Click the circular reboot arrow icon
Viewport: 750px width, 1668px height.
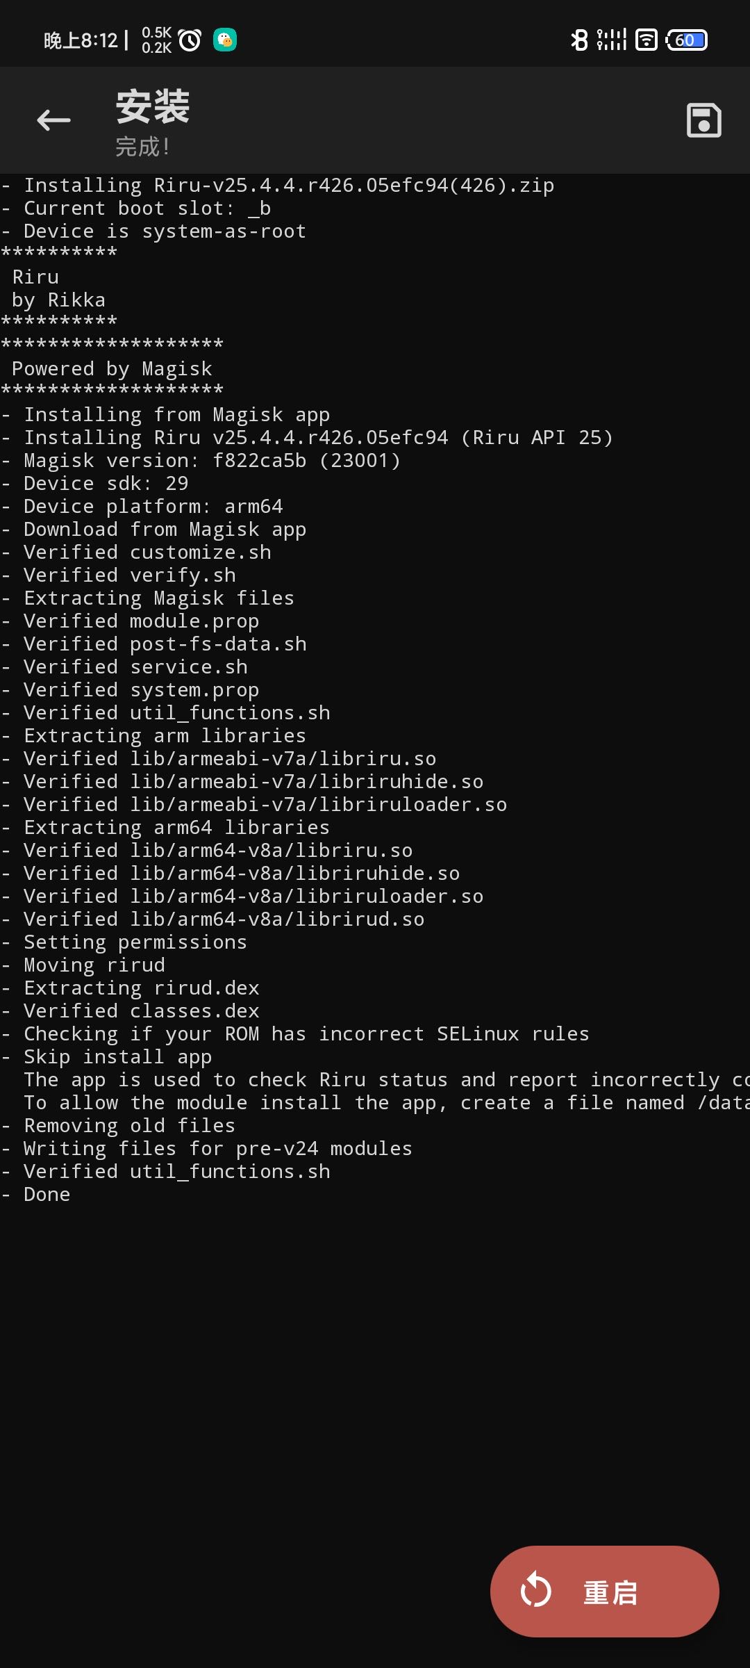536,1590
